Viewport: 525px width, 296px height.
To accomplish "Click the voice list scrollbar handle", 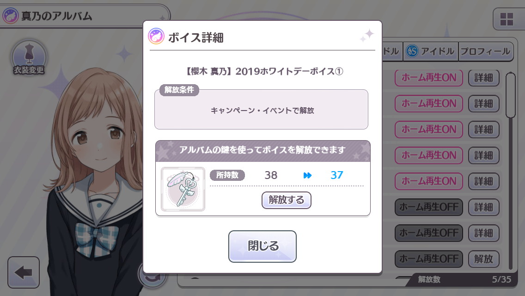I will coord(511,95).
